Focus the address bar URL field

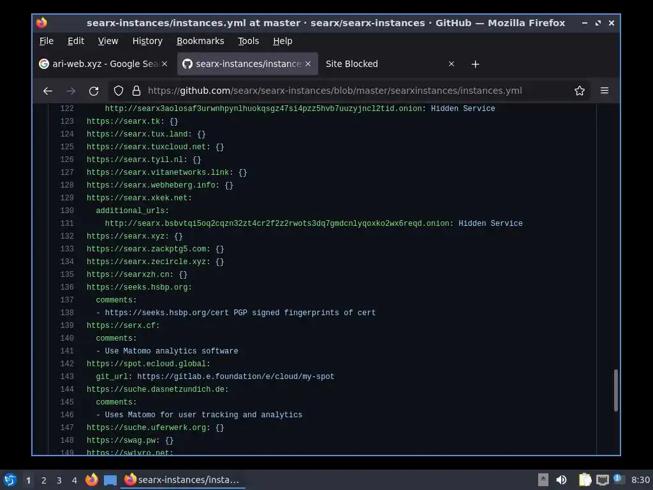click(x=335, y=91)
